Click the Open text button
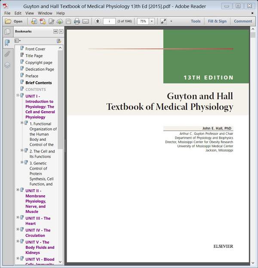The width and height of the screenshot is (258, 268). (18, 21)
